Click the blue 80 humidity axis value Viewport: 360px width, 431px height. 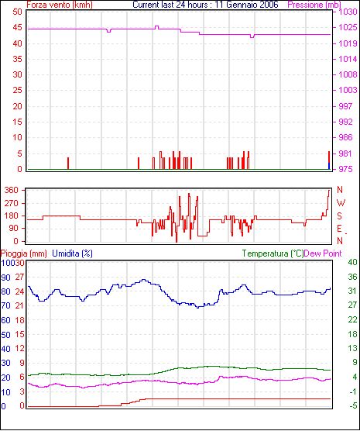pyautogui.click(x=5, y=291)
